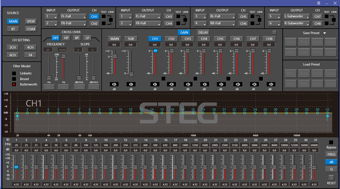Toggle the CH1-CH2 link bracket icon

(111, 20)
